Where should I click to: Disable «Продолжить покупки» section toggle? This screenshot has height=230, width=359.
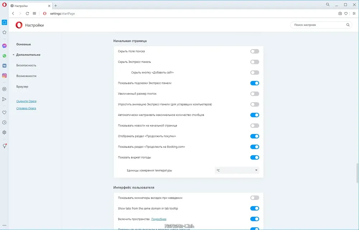click(255, 136)
